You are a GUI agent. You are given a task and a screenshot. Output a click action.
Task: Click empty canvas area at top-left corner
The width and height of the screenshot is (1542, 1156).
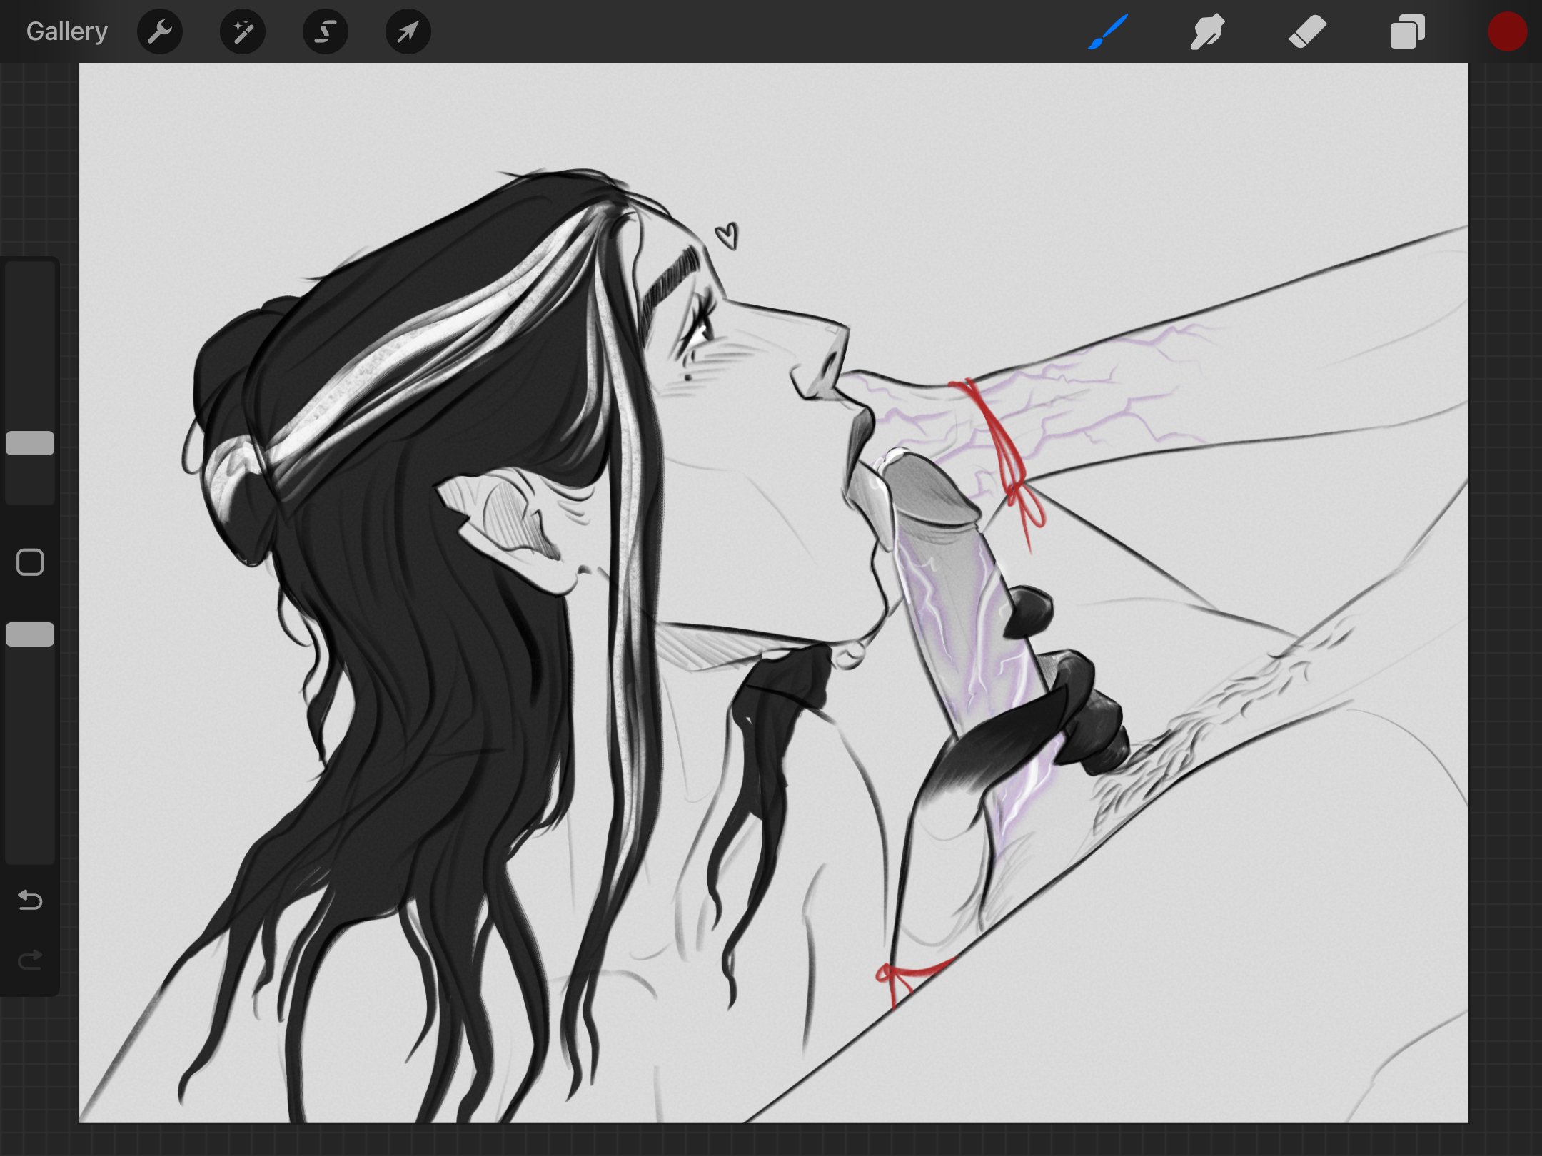click(x=128, y=107)
